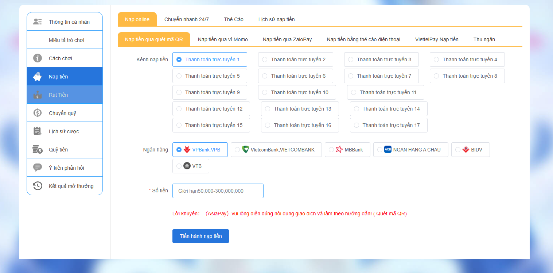Select Thanh toán trực tuyến 2 channel

click(295, 59)
